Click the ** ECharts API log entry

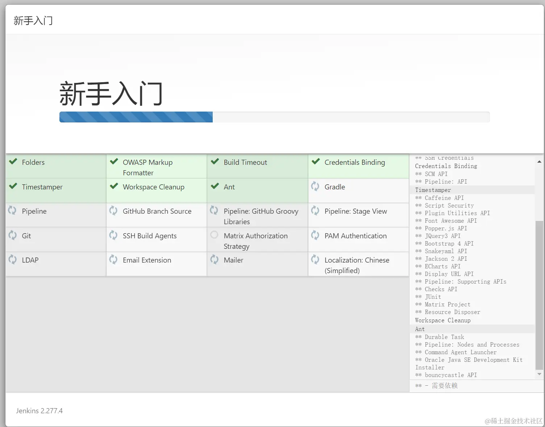(438, 266)
